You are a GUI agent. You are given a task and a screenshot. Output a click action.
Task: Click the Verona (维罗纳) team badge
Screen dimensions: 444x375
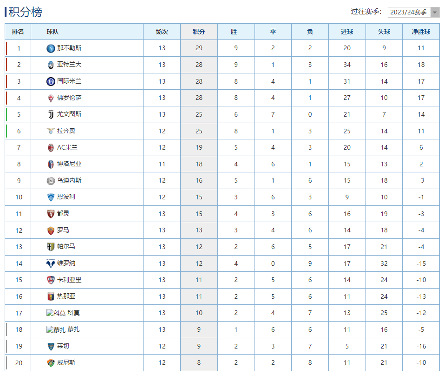coord(51,263)
